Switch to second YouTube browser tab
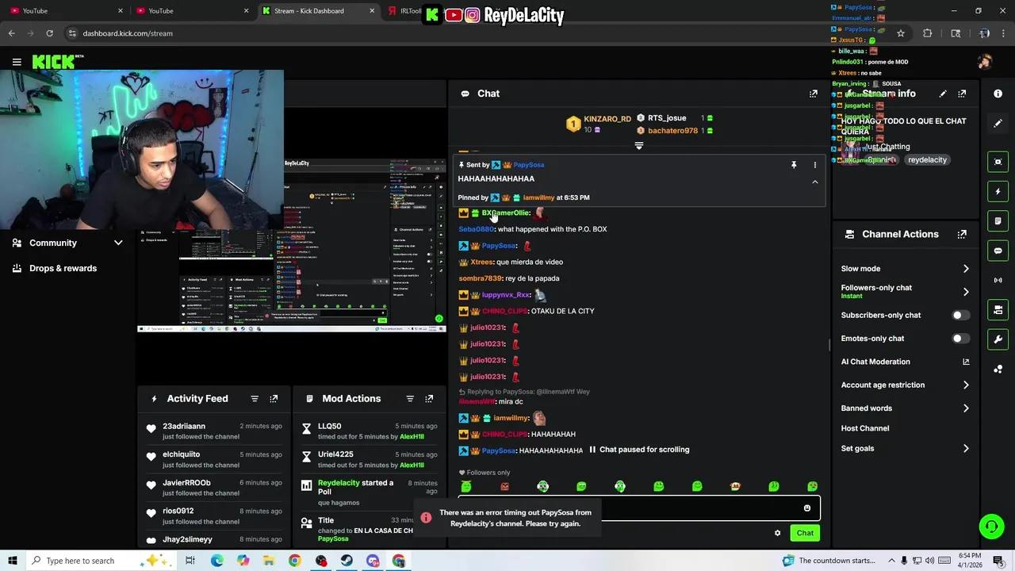The width and height of the screenshot is (1015, 571). 190,11
